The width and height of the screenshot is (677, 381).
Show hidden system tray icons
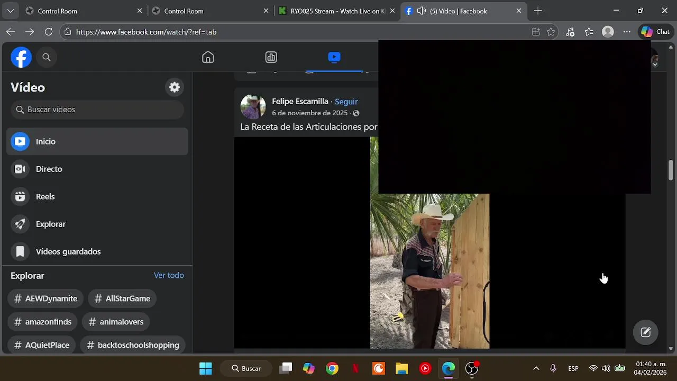click(536, 368)
